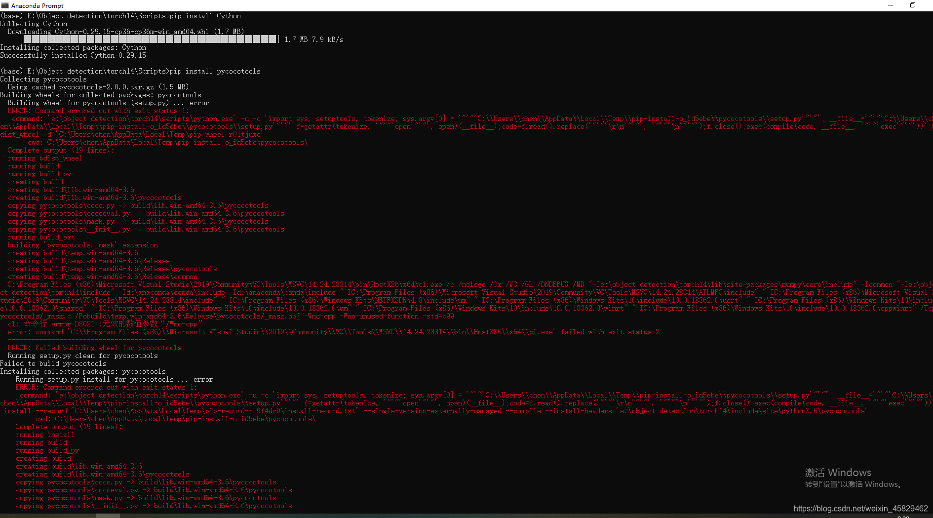Viewport: 933px width, 518px height.
Task: Click the 'Collecting Cython' line
Action: [34, 24]
